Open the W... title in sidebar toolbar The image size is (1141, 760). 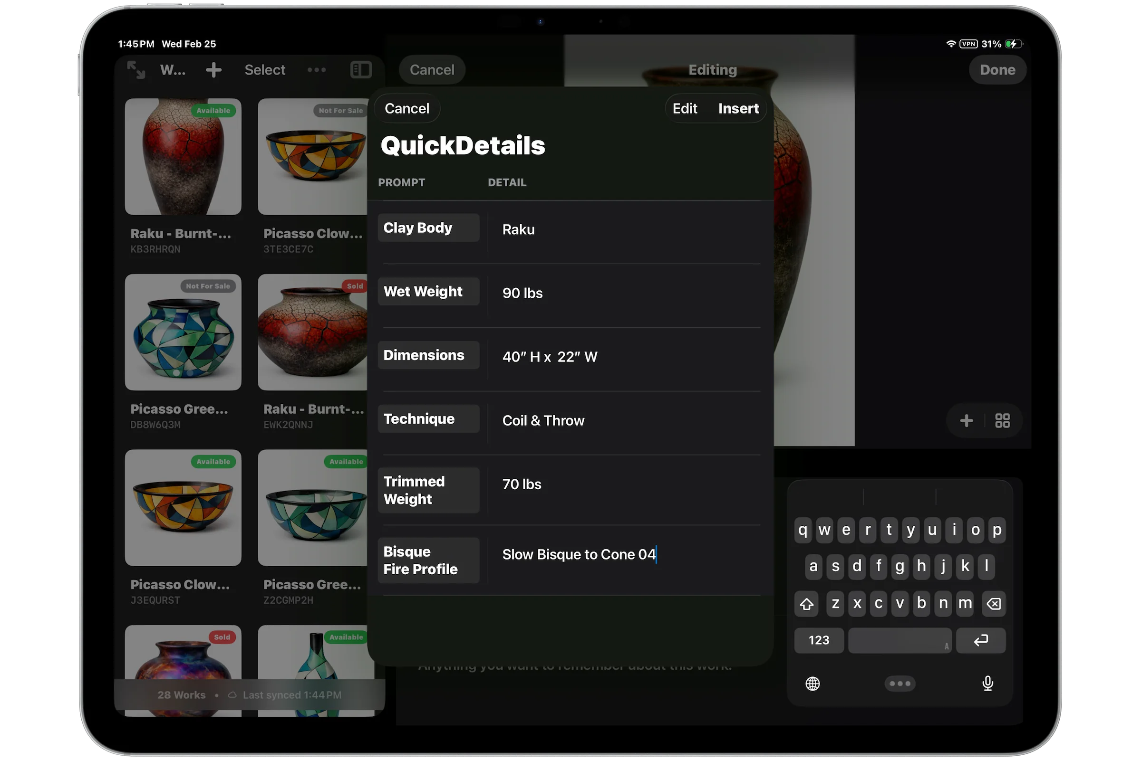[x=173, y=70]
